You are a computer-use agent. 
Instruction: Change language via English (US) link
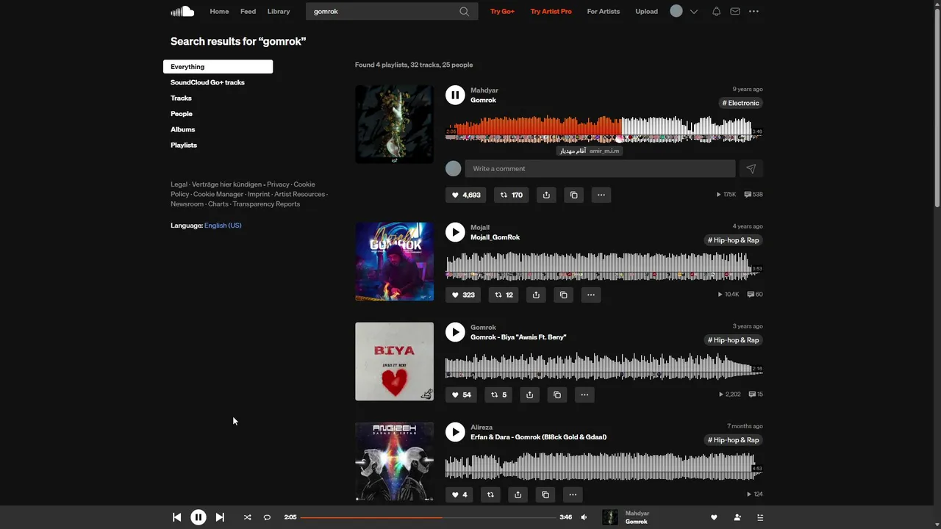(223, 226)
